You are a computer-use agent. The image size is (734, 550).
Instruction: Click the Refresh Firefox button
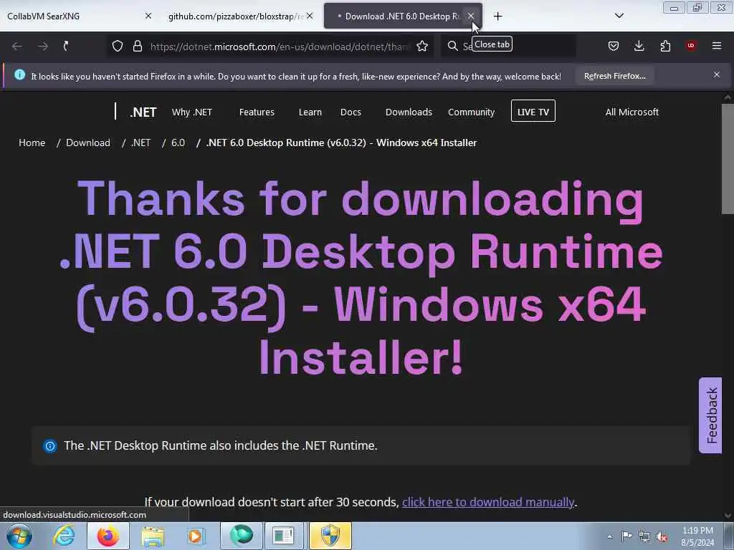tap(614, 76)
